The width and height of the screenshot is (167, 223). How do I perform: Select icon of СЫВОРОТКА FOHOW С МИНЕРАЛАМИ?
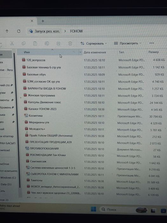tap(28, 174)
